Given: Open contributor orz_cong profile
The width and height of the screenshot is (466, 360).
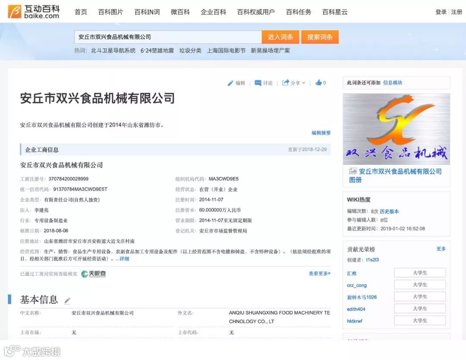Looking at the screenshot, I should click(357, 285).
